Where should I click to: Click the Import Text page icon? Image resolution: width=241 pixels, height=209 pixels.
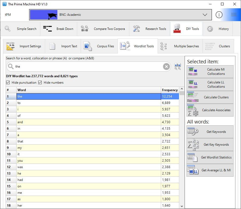(52, 46)
